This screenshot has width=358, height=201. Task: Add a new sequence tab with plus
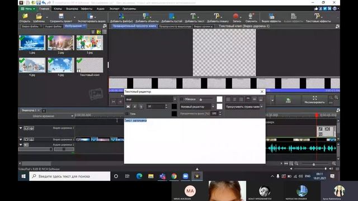[x=44, y=111]
